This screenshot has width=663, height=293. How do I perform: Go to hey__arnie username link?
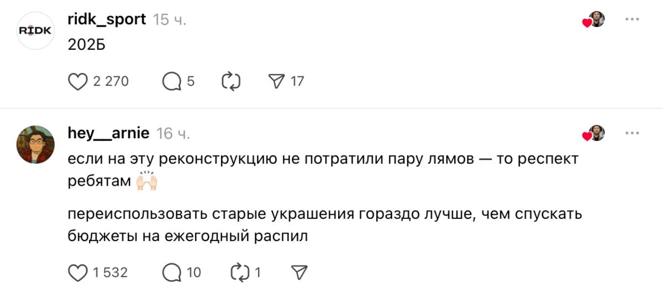108,134
